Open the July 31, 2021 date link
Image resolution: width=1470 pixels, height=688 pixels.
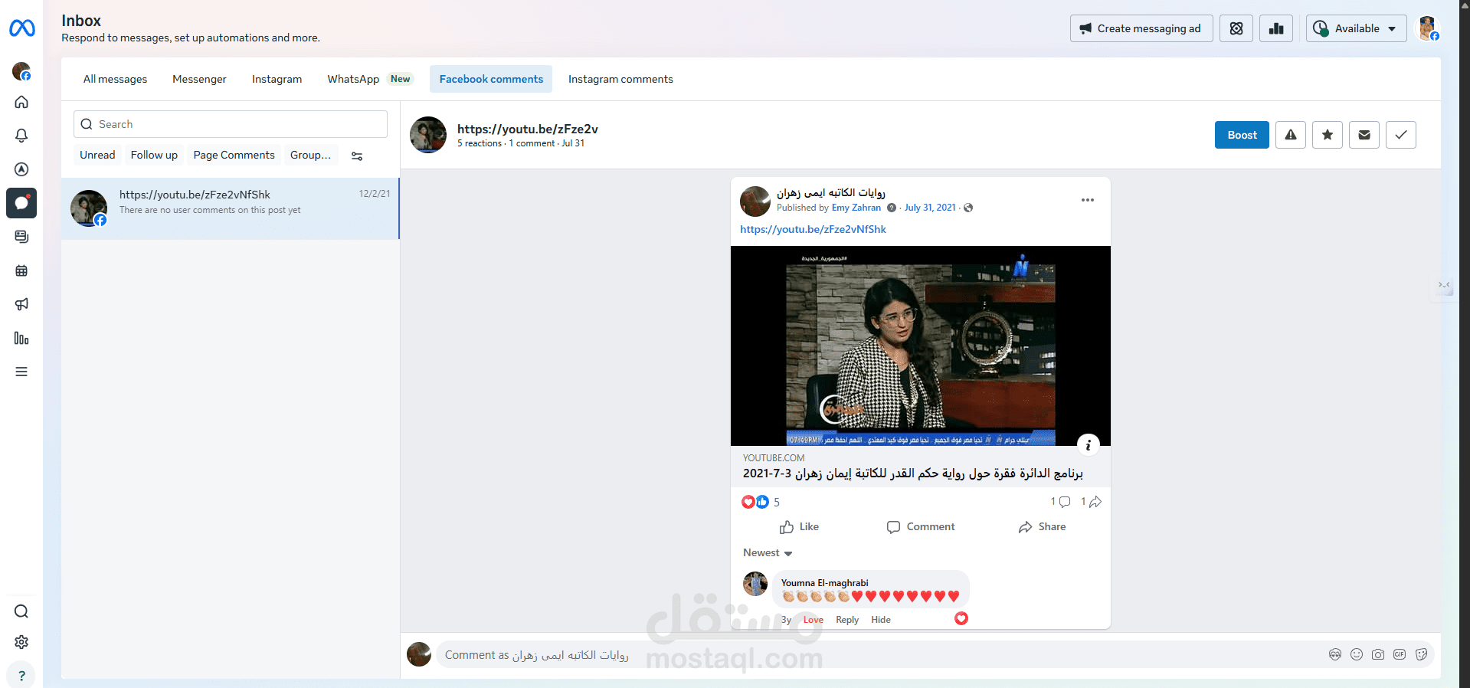pyautogui.click(x=930, y=208)
